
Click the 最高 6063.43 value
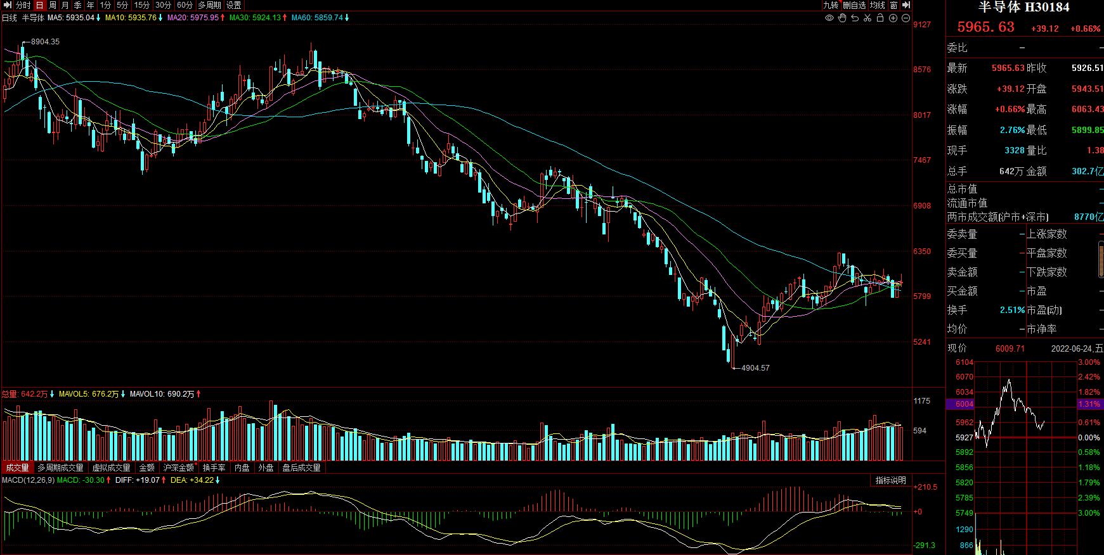(x=1088, y=109)
